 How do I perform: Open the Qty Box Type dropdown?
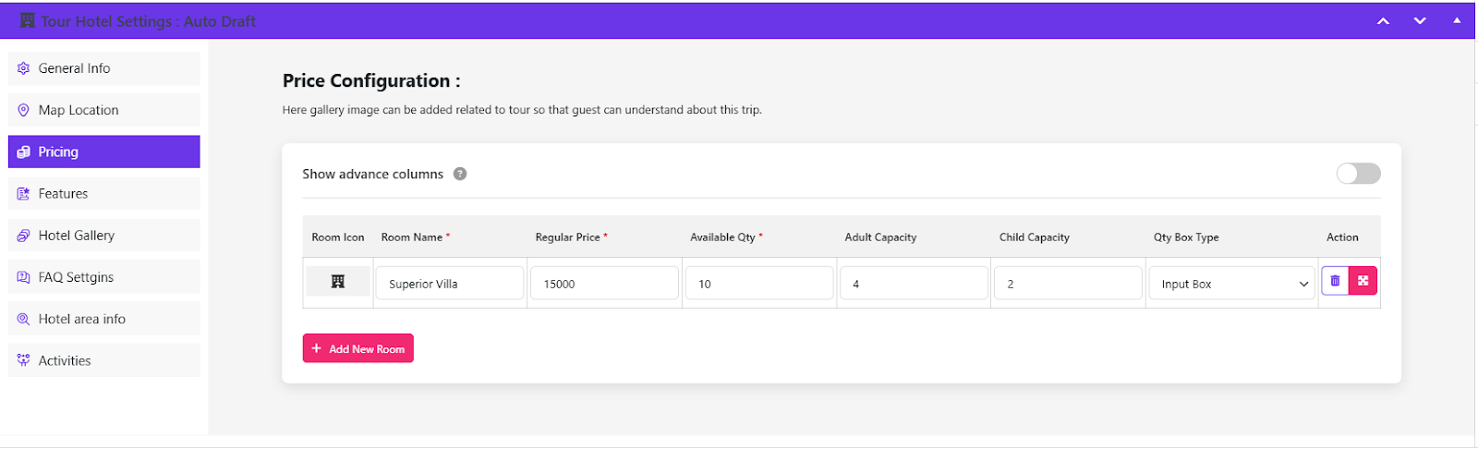[x=1231, y=284]
